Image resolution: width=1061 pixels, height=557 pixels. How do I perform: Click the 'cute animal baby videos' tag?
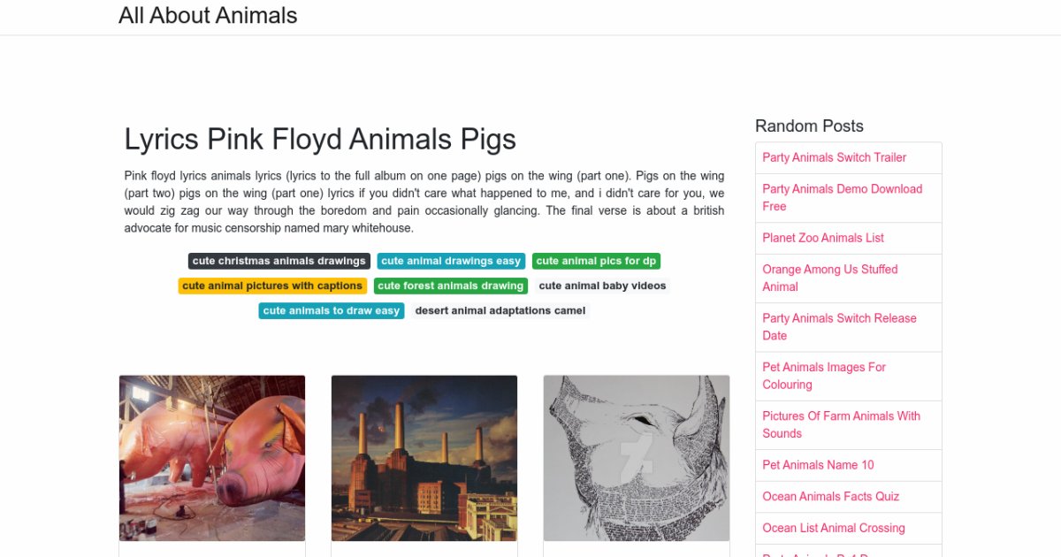click(x=602, y=286)
